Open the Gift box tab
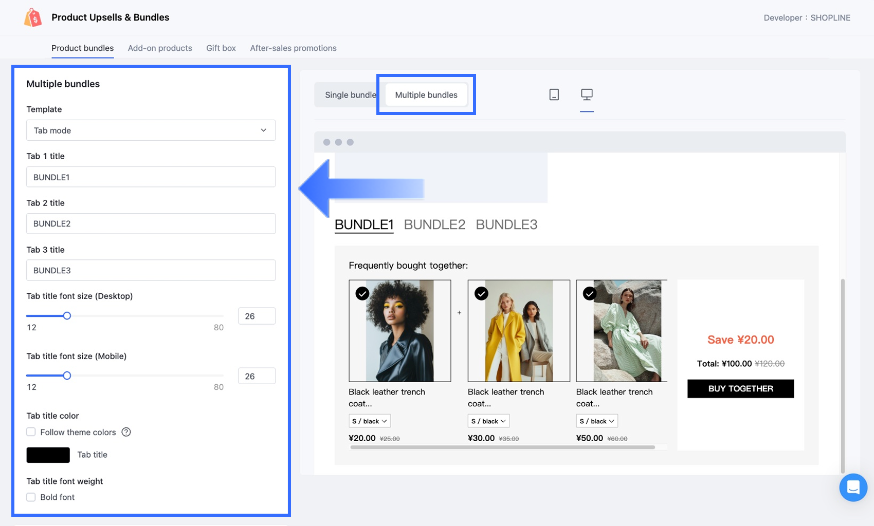 tap(221, 48)
